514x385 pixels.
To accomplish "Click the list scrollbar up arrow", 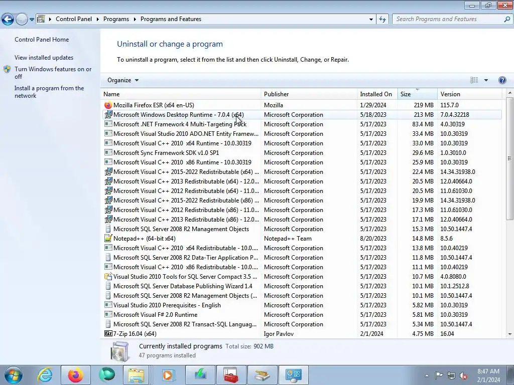I will pos(510,93).
